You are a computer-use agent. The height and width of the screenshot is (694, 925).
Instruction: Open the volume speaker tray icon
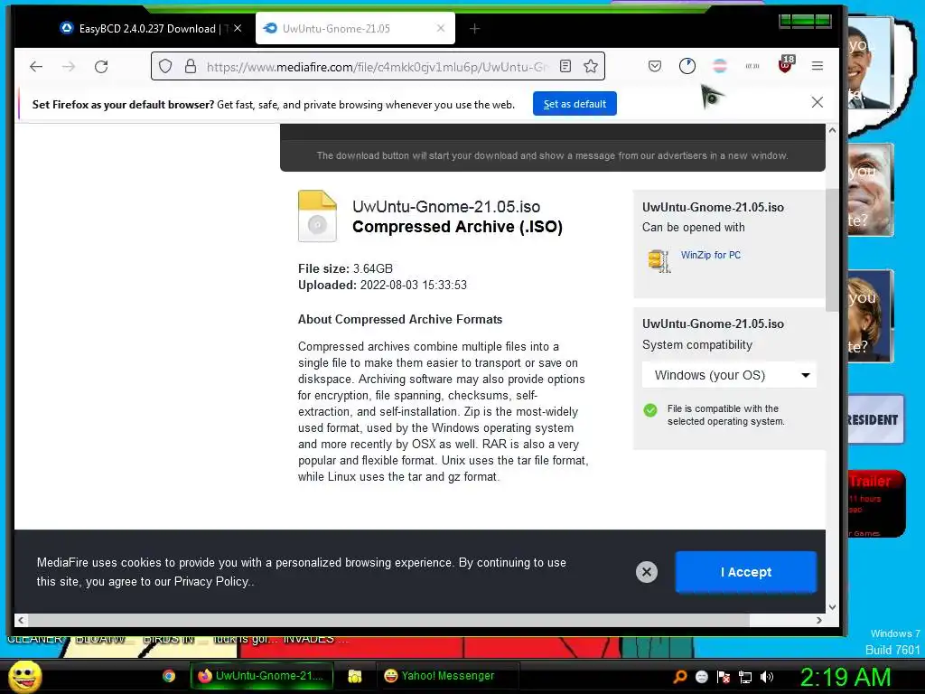coord(767,677)
